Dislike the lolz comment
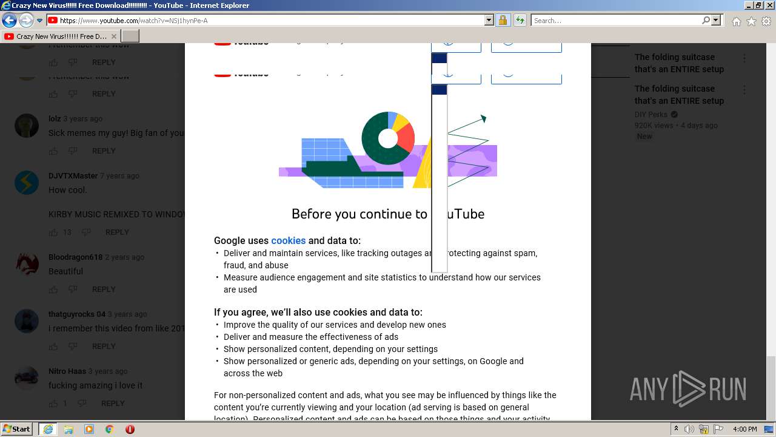 tap(73, 151)
